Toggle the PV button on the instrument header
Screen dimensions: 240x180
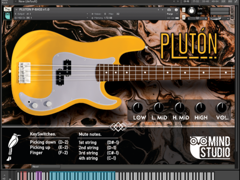pos(232,17)
